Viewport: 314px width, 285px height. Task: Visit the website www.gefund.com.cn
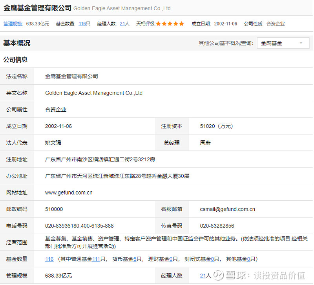(x=69, y=192)
